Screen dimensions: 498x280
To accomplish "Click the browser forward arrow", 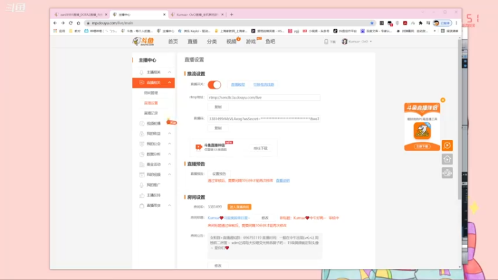I will pyautogui.click(x=63, y=23).
